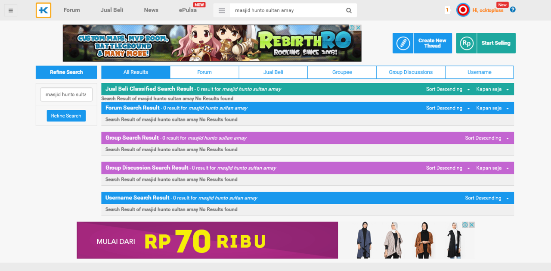Open Hi, ocktopluss account link
The width and height of the screenshot is (551, 271).
point(488,10)
